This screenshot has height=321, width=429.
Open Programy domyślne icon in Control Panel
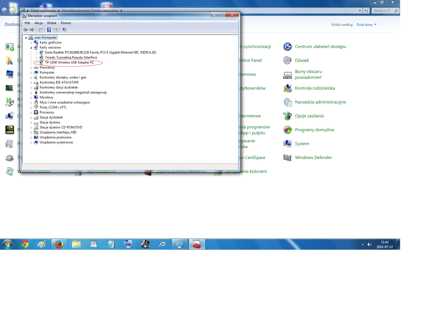point(288,130)
